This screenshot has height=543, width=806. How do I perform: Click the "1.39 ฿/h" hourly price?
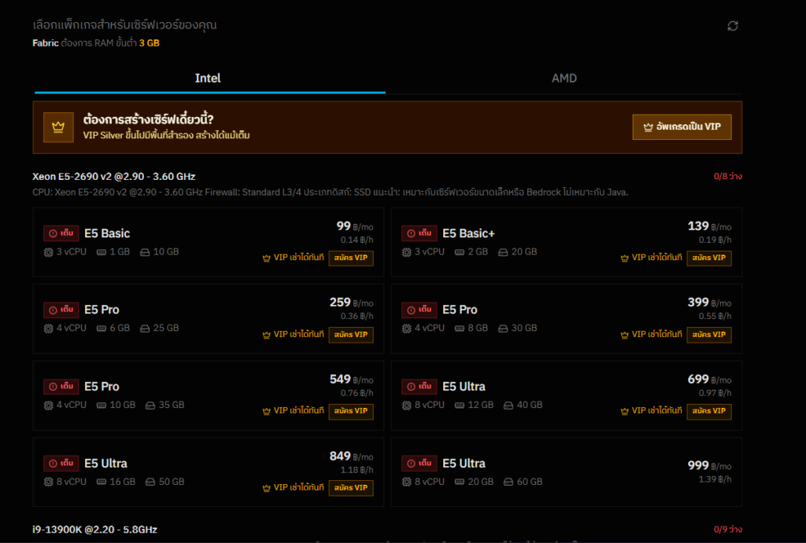(715, 479)
